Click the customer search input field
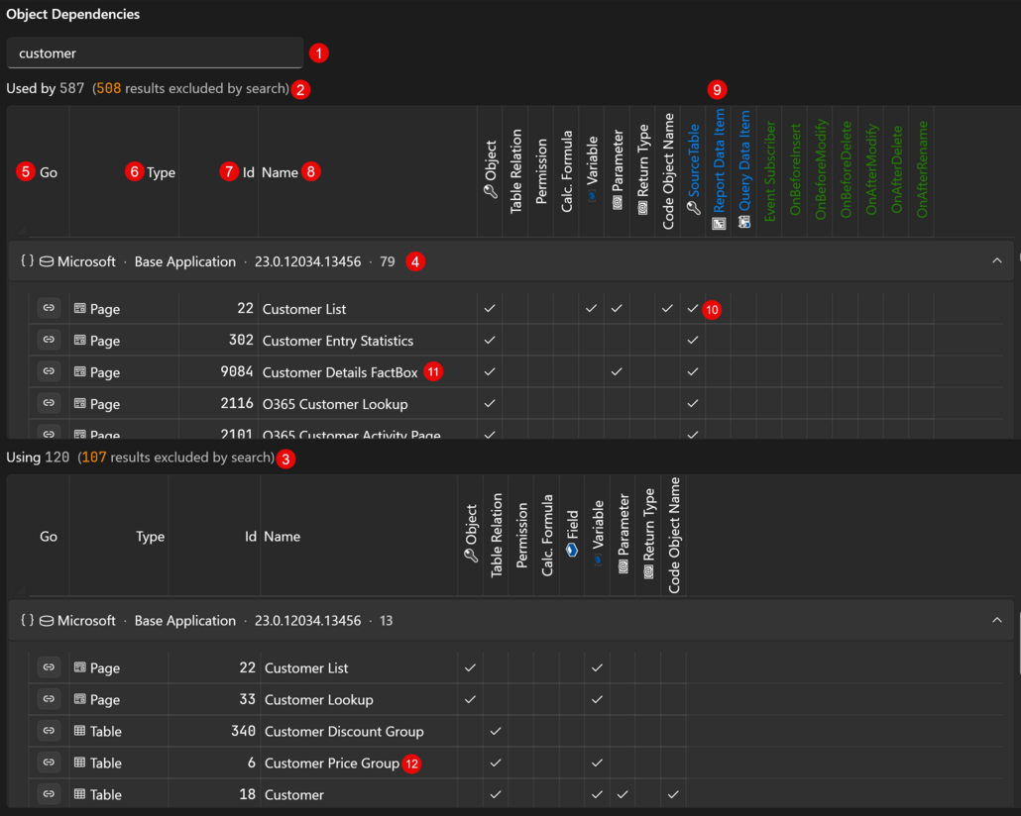This screenshot has height=816, width=1021. [155, 52]
